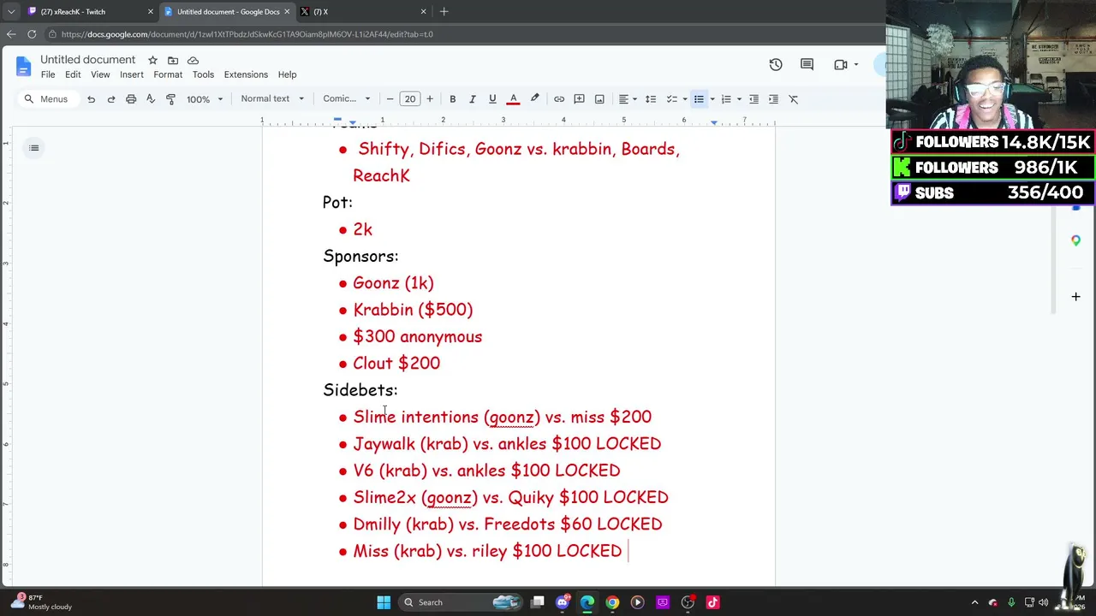Expand numbered list options arrow

pyautogui.click(x=739, y=99)
